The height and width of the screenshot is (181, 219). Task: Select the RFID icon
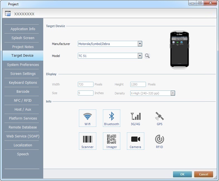[160, 141]
